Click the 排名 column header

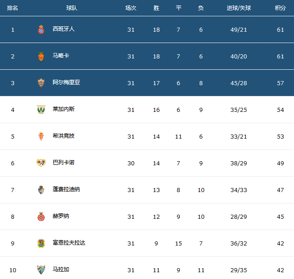pyautogui.click(x=13, y=8)
